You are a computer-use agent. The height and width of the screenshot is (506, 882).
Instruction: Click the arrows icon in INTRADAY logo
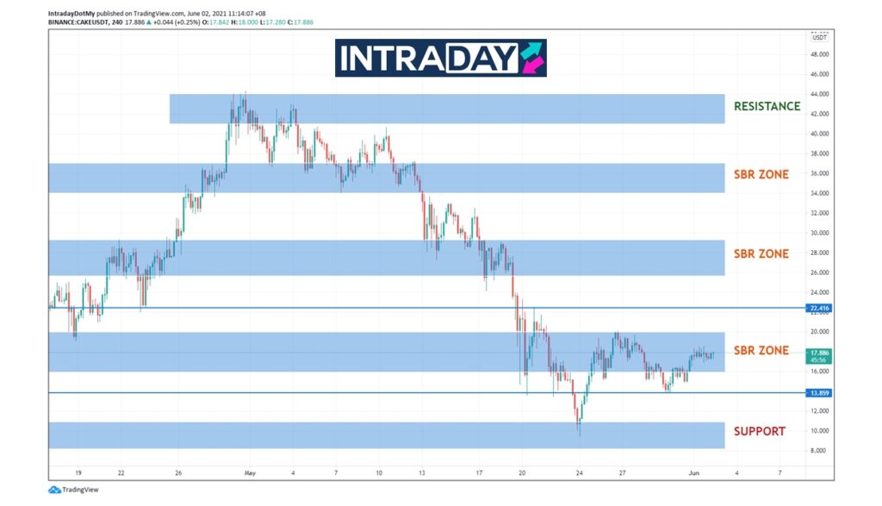click(531, 58)
